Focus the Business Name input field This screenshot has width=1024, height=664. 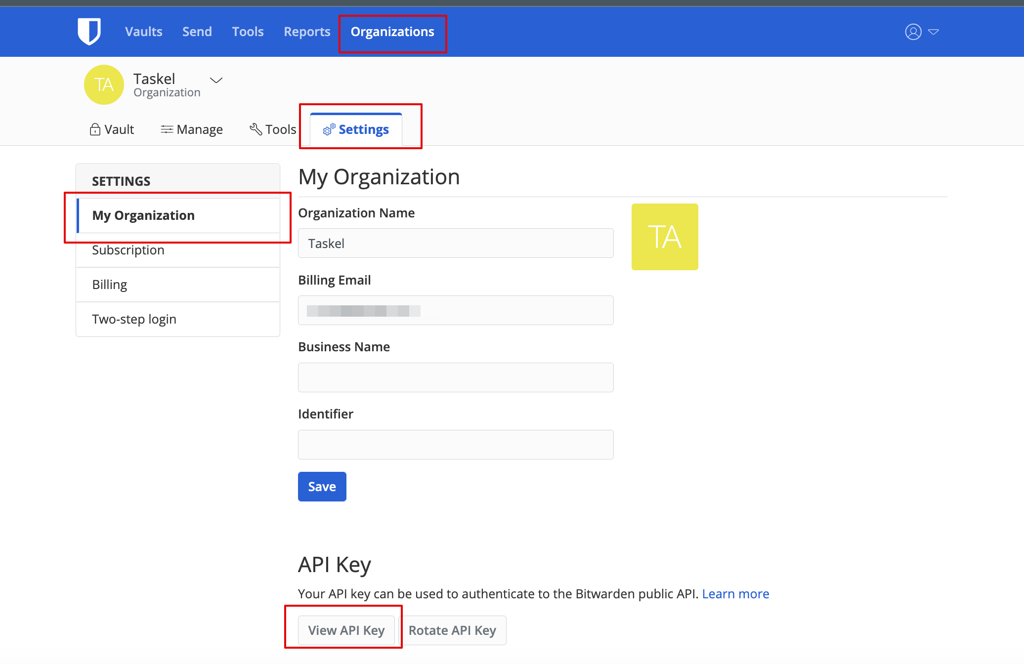point(455,377)
